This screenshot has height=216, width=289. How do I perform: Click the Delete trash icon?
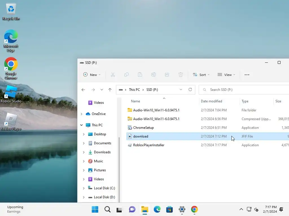pyautogui.click(x=180, y=75)
